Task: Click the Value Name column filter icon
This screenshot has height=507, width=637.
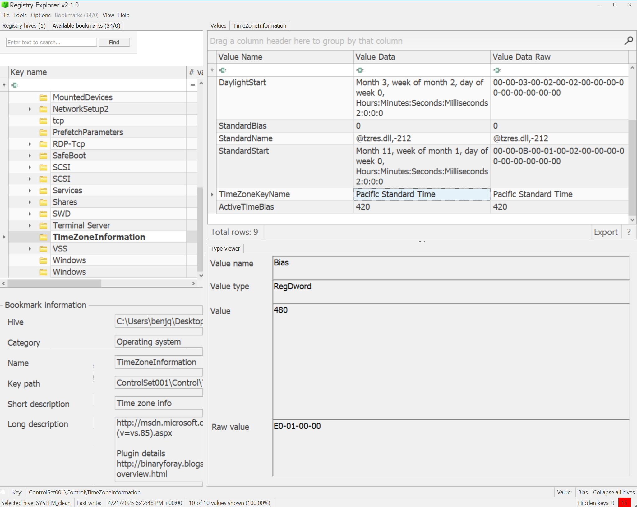Action: (223, 70)
